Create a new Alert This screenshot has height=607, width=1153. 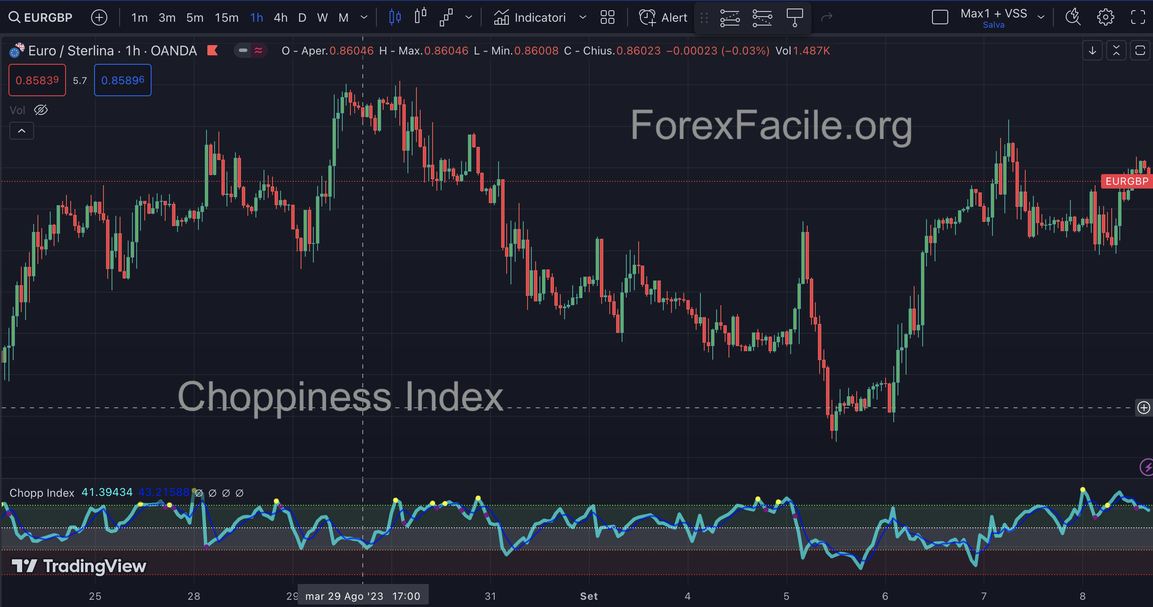(x=663, y=17)
